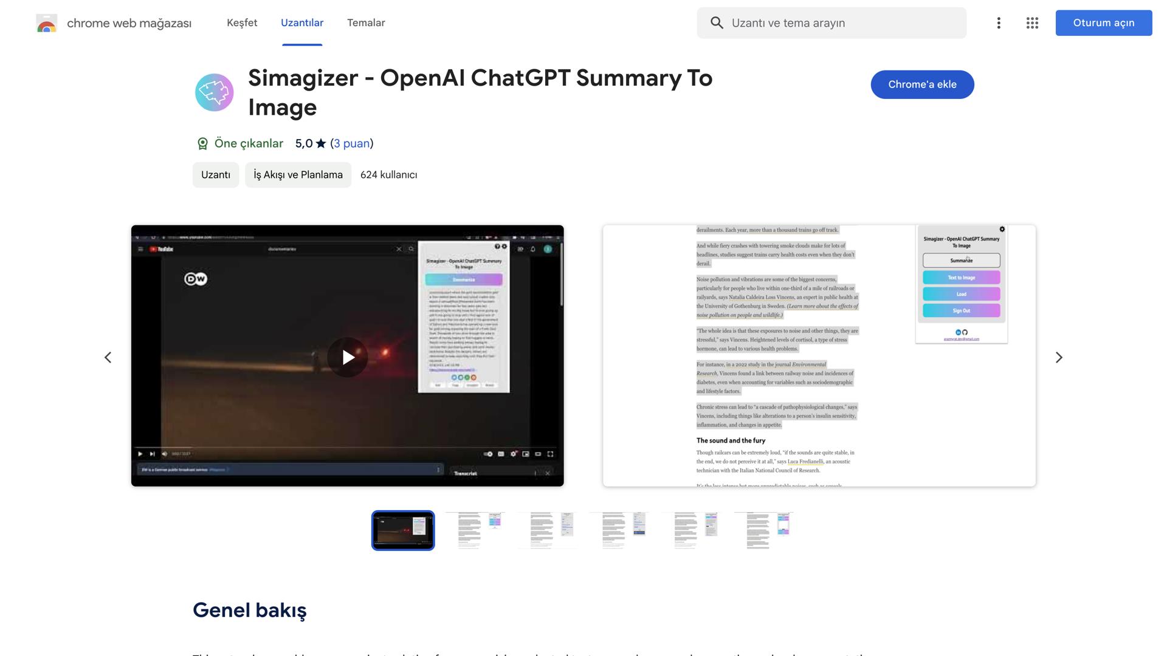Open the 3 puan ratings link

[352, 144]
